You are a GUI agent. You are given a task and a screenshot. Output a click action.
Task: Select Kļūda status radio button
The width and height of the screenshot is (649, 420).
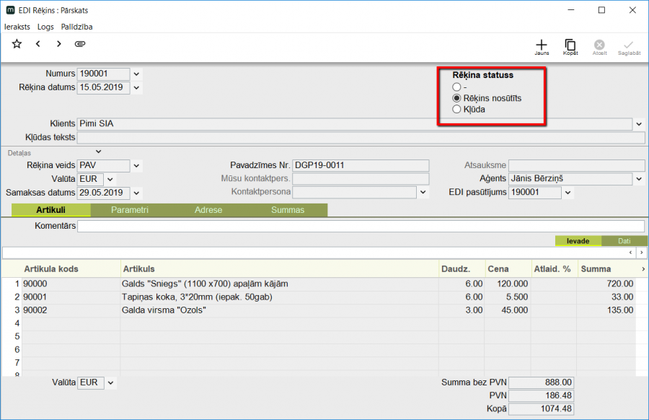tap(456, 109)
